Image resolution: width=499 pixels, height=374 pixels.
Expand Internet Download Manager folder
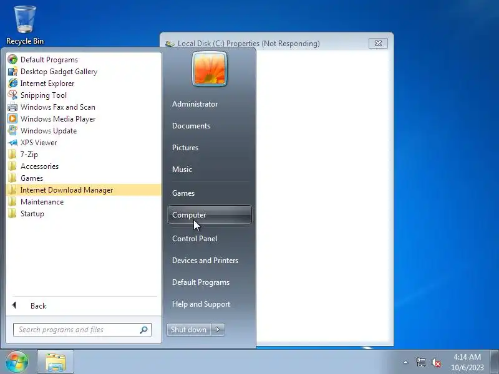(x=84, y=190)
